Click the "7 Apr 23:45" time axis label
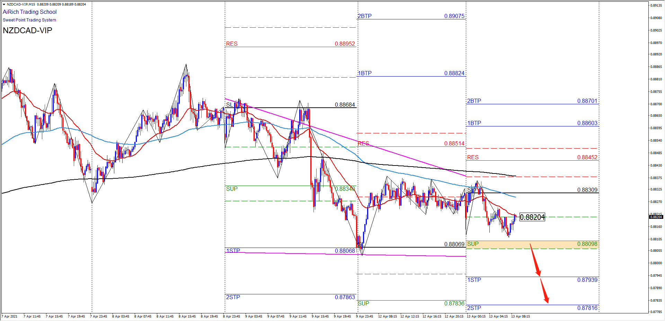Screen dimensions: 665x321 (99, 316)
